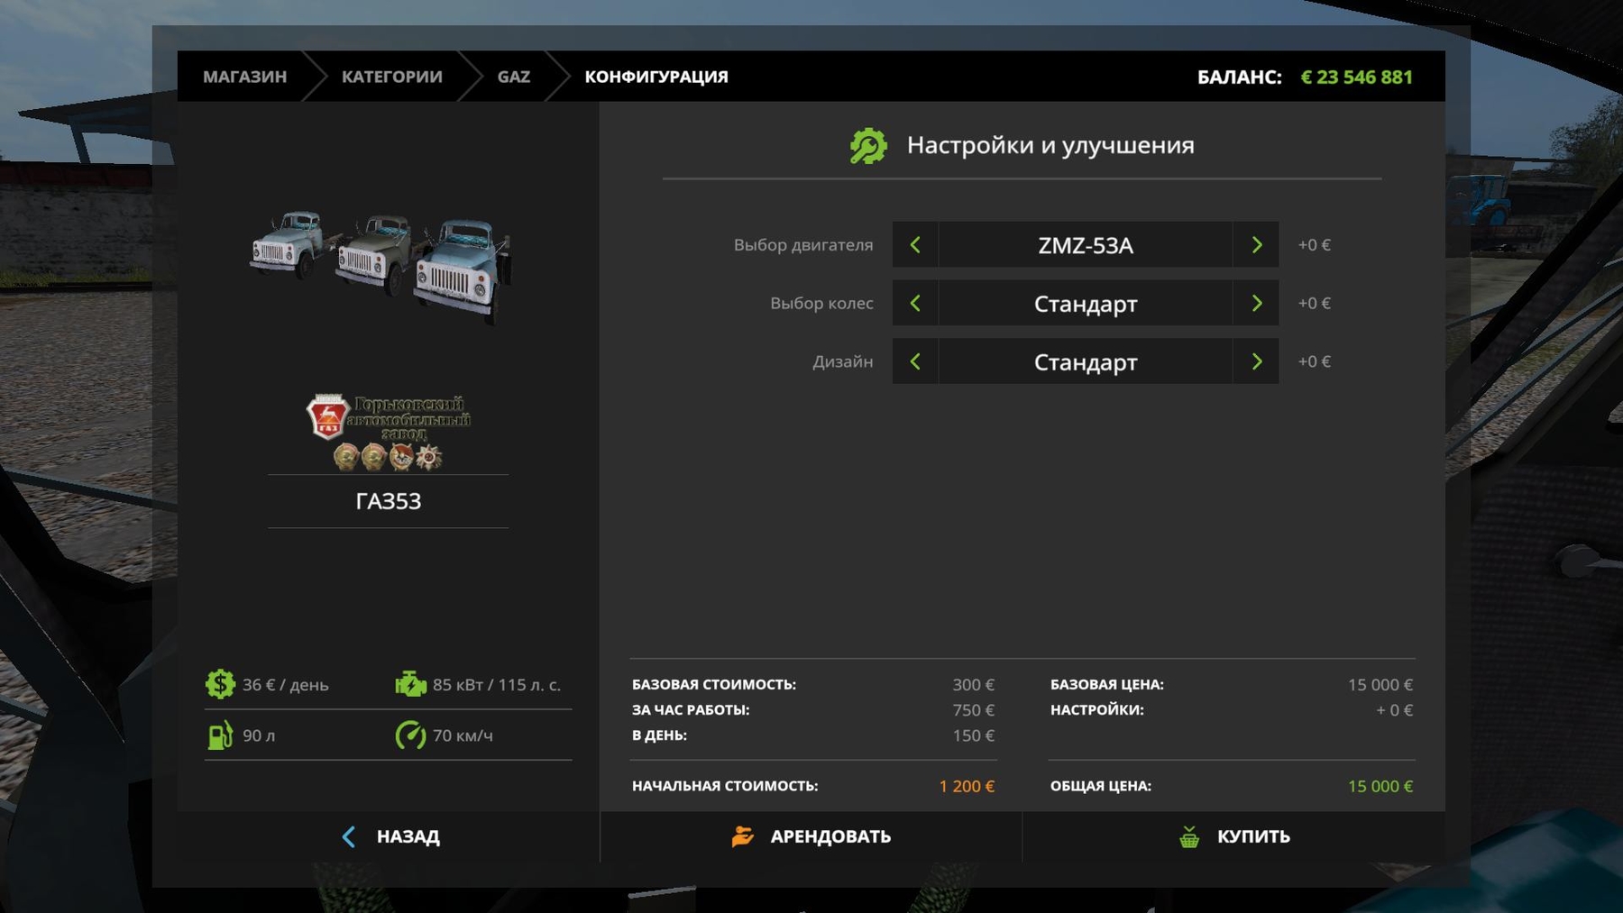Click the green wrench gear settings icon
Screen dimensions: 1623x913
point(868,146)
